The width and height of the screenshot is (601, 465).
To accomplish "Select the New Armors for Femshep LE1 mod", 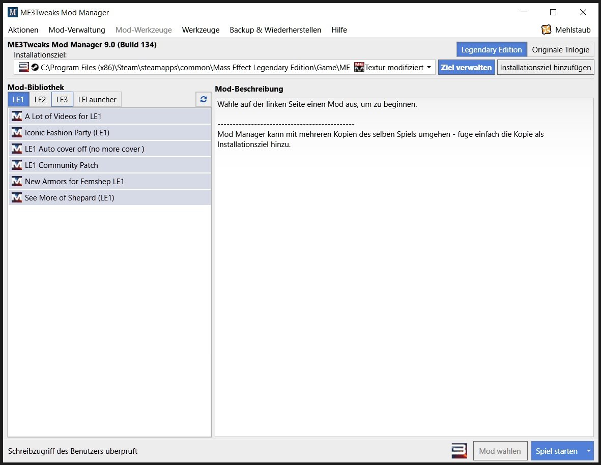I will tap(109, 181).
